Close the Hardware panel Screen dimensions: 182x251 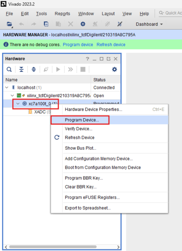pos(115,59)
